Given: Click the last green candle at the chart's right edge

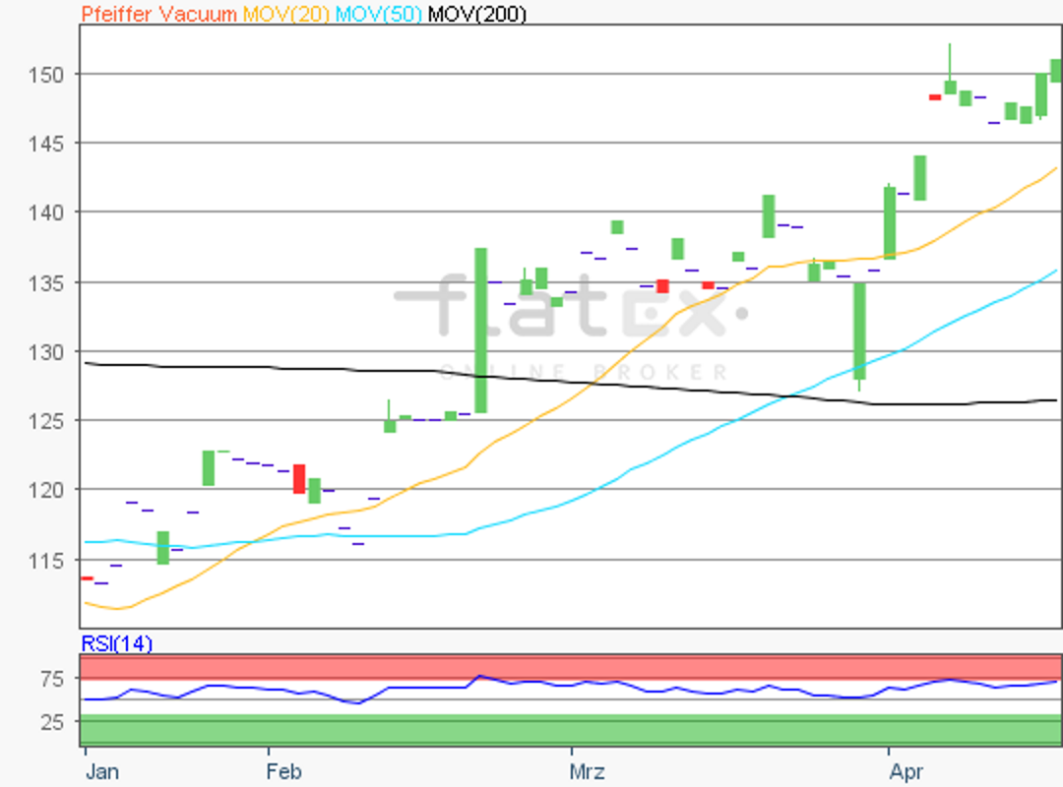Looking at the screenshot, I should [1056, 70].
